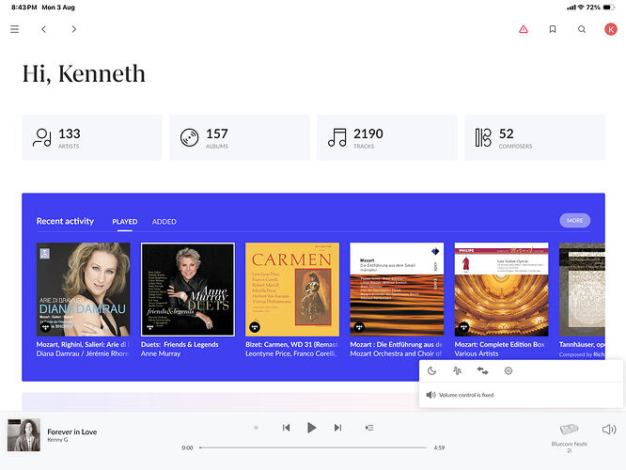The width and height of the screenshot is (626, 470).
Task: Open the red warning alert icon
Action: pyautogui.click(x=523, y=29)
